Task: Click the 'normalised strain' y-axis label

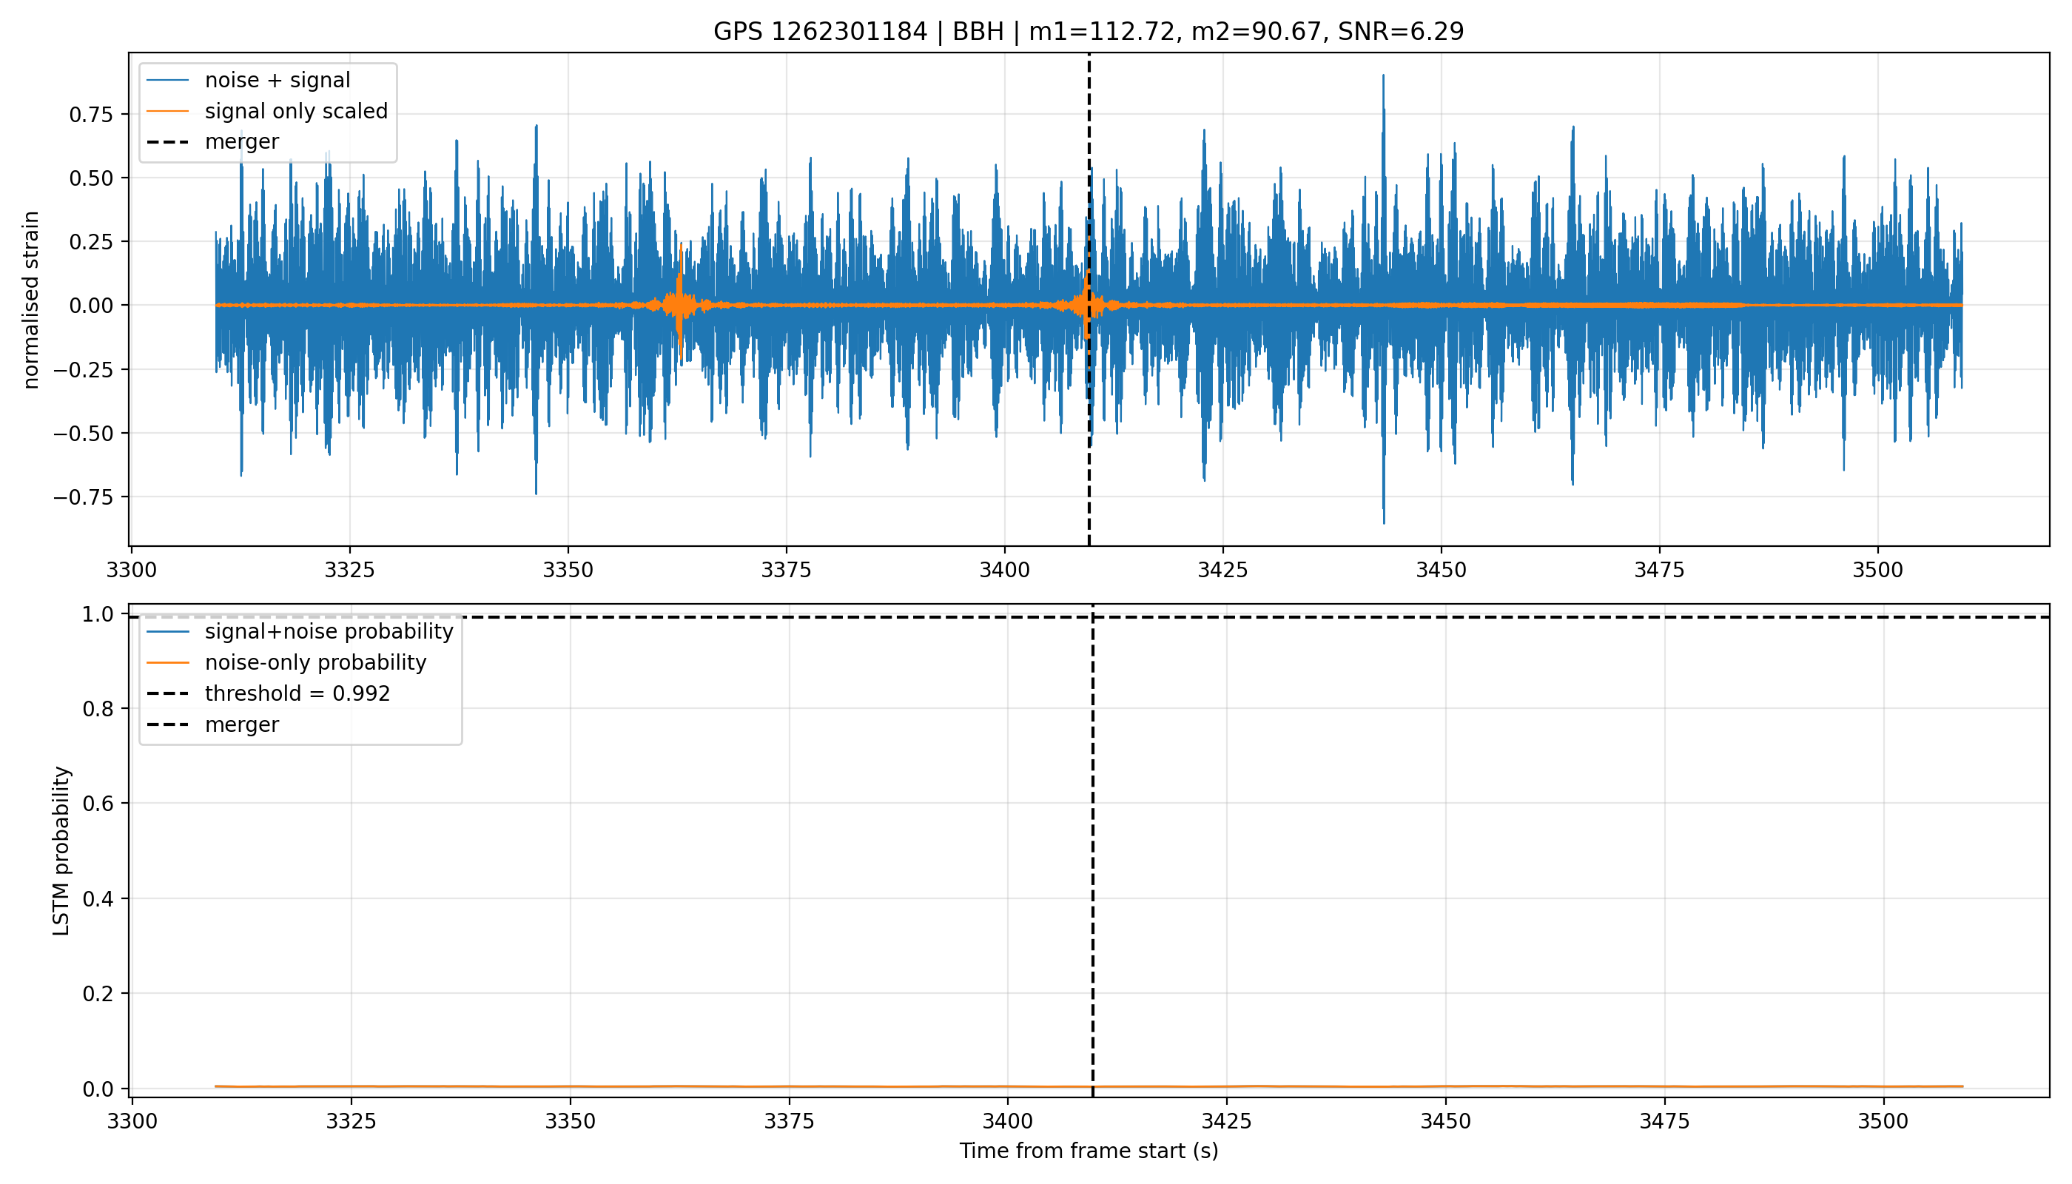Action: [31, 300]
